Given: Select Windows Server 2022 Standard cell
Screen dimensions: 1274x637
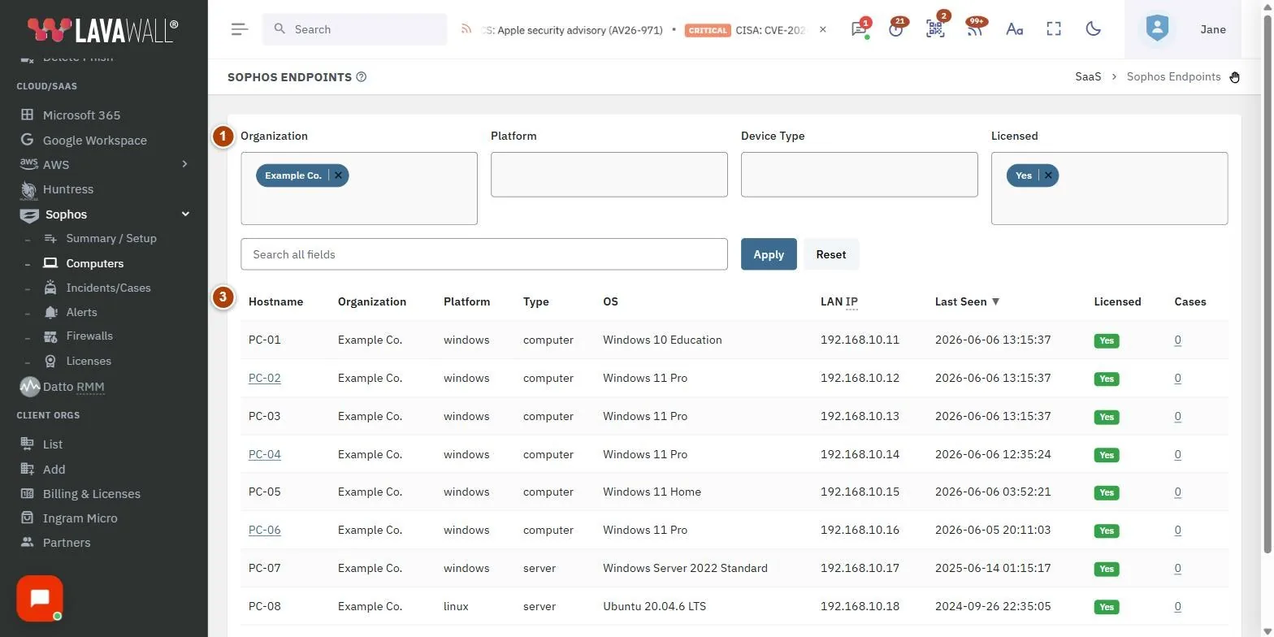Looking at the screenshot, I should 685,568.
